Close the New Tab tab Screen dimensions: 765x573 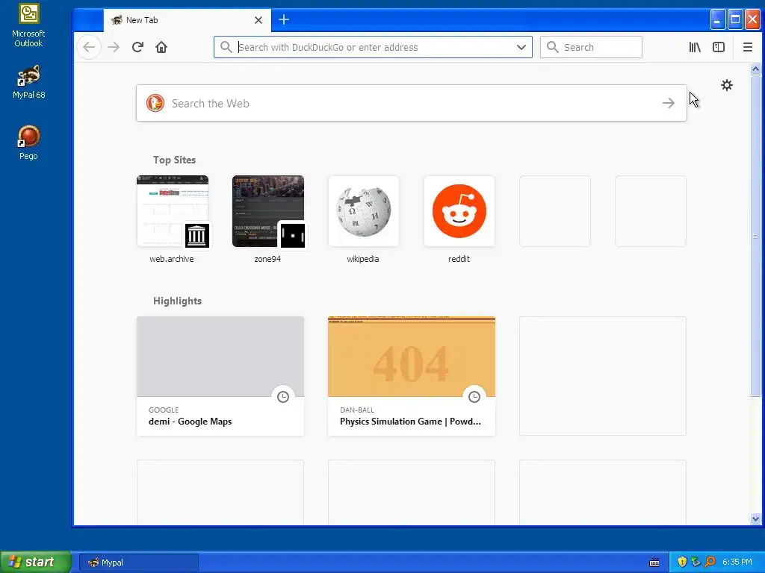(x=258, y=20)
